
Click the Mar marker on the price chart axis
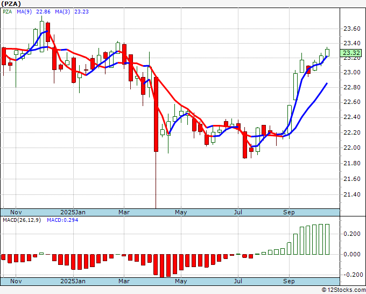click(124, 212)
